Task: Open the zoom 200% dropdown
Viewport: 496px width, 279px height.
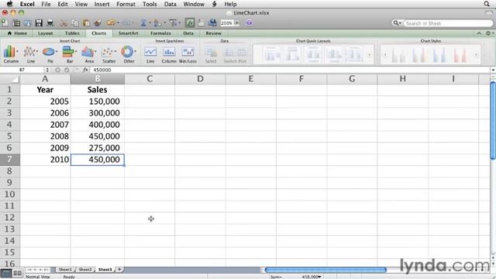Action: [236, 23]
